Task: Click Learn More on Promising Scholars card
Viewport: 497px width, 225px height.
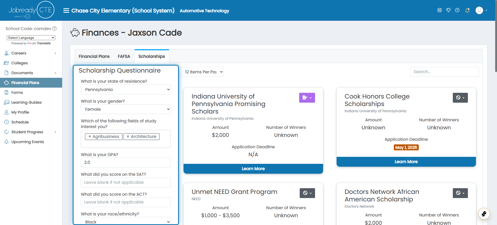Action: [x=253, y=169]
